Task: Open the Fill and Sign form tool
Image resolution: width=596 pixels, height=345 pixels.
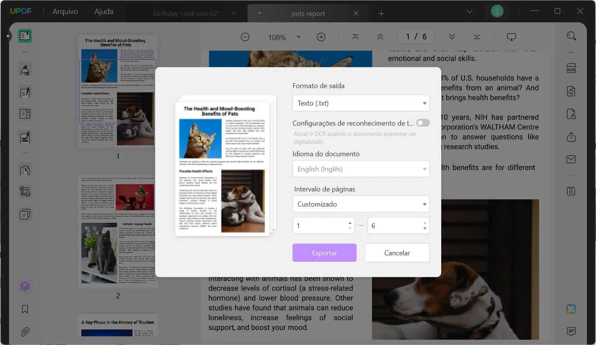Action: 25,138
